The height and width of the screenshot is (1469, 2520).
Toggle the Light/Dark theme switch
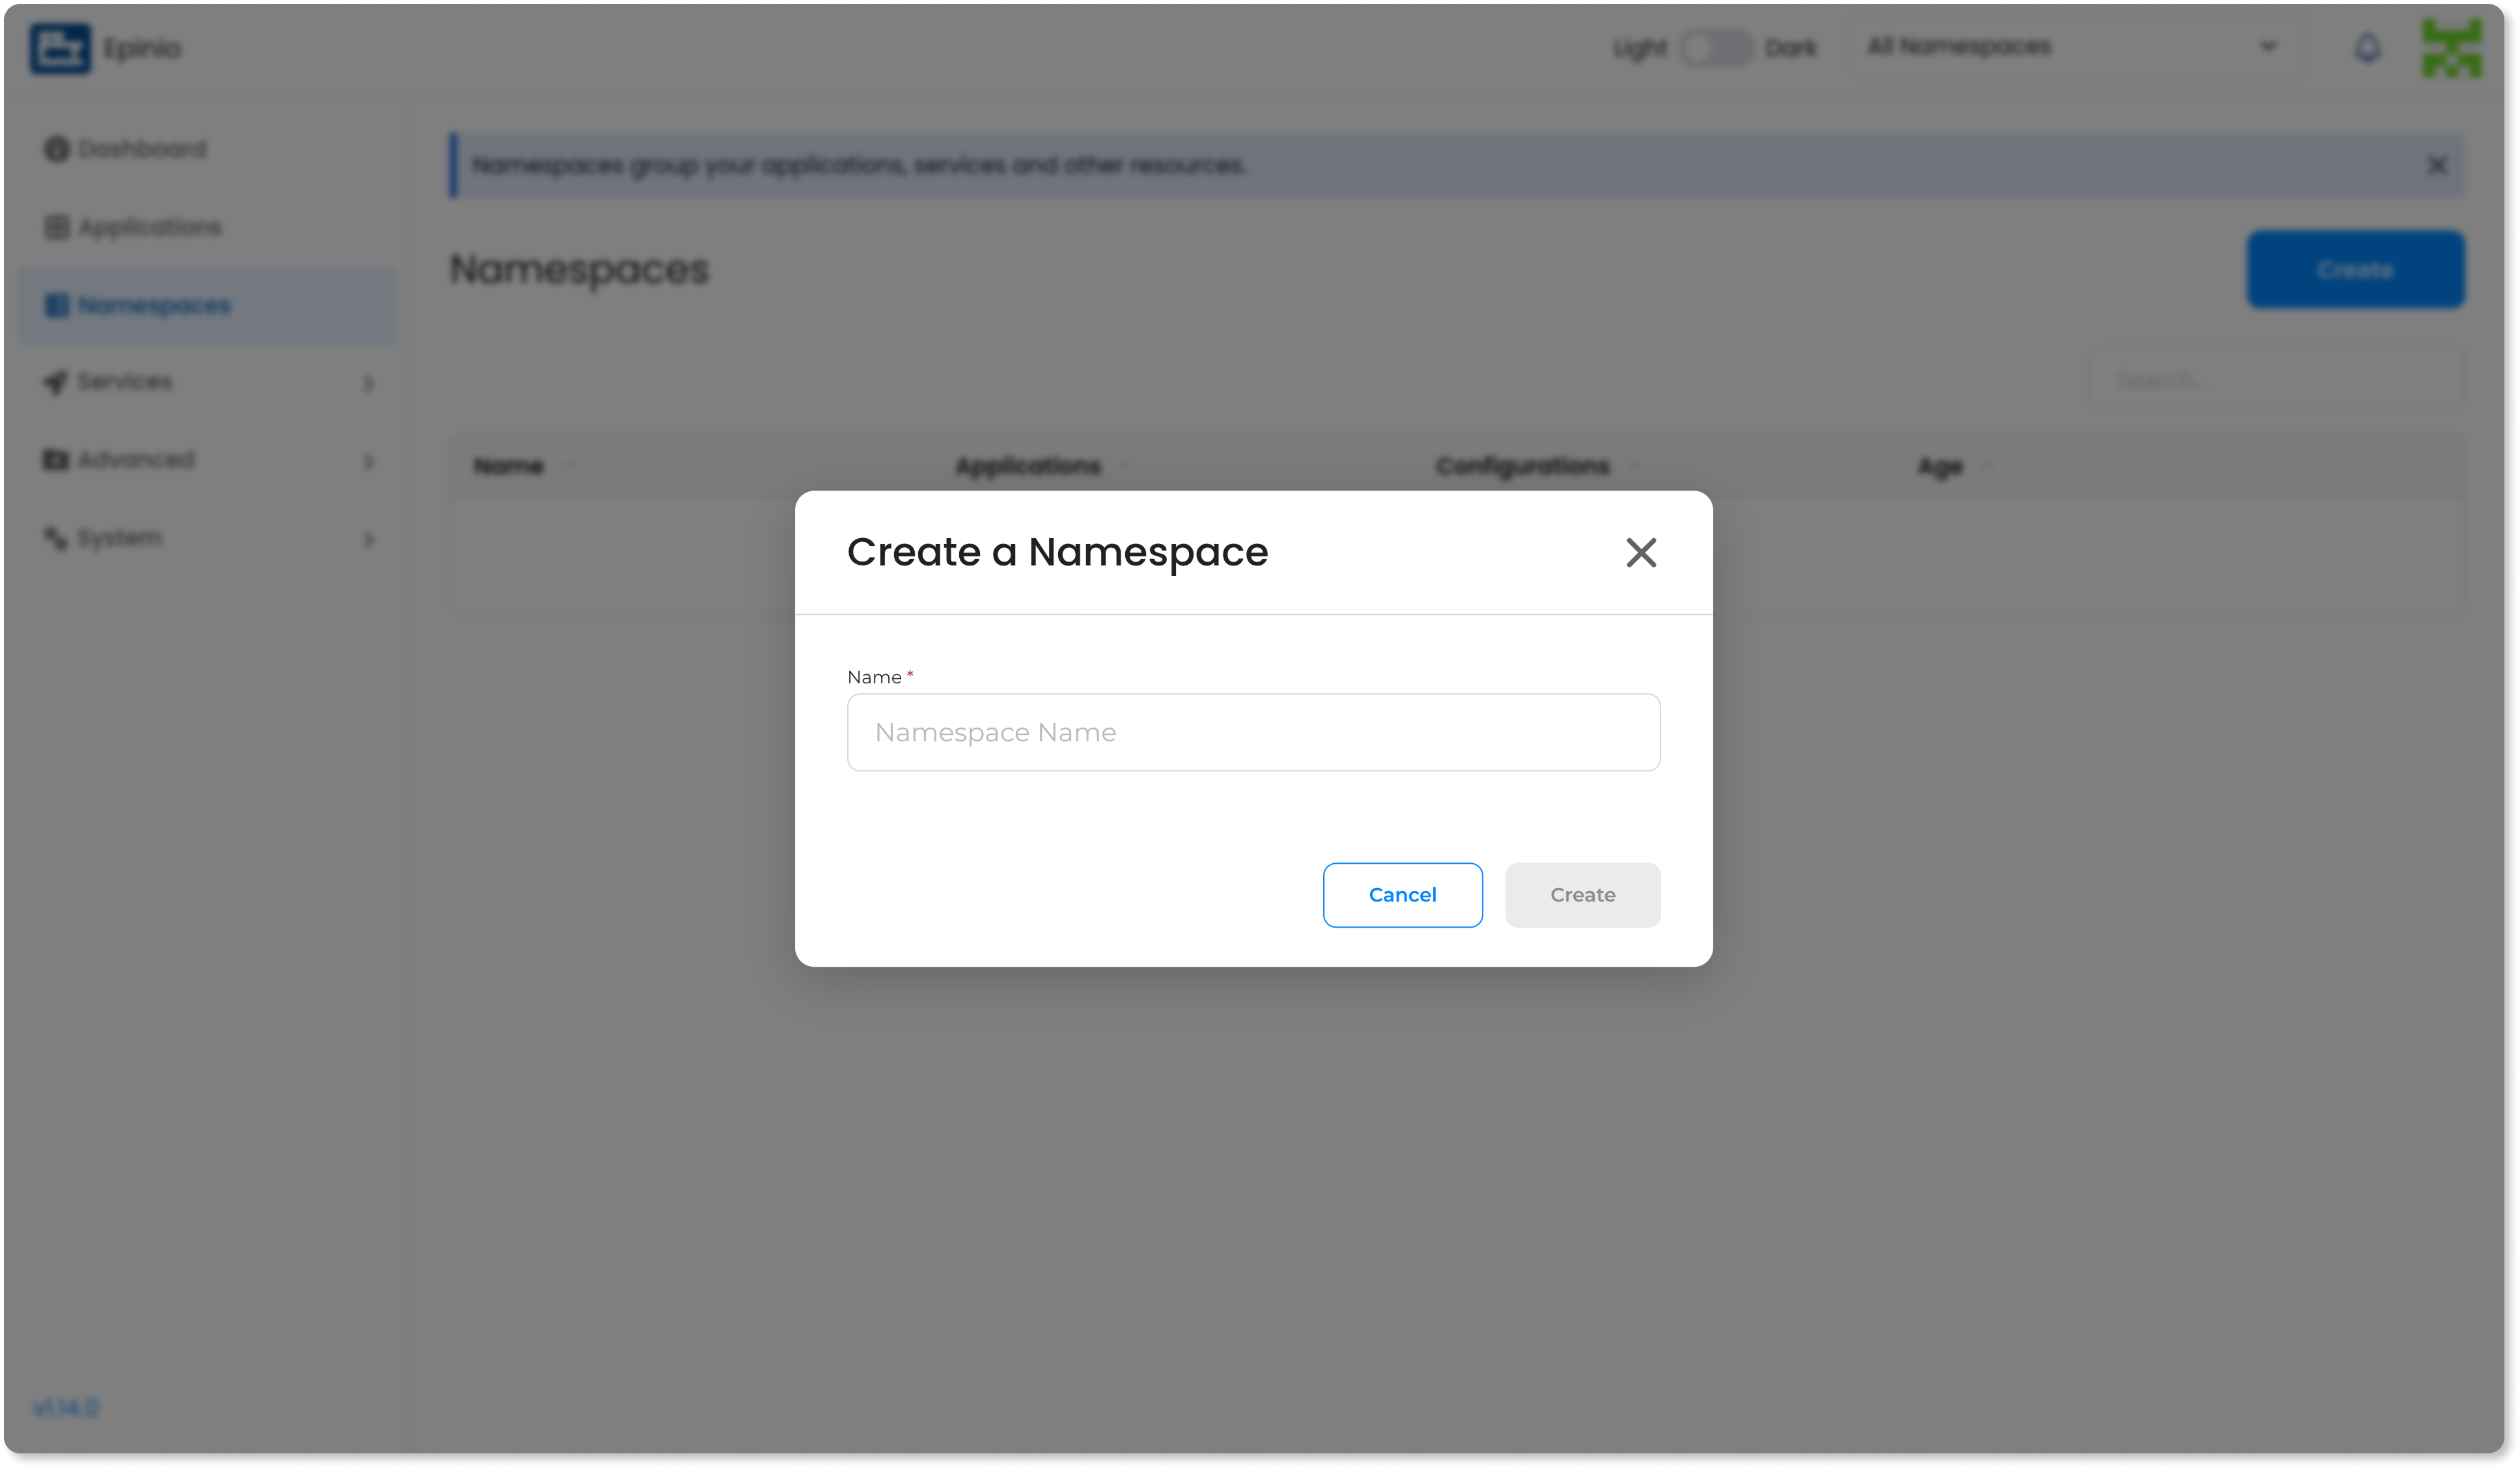coord(1716,48)
